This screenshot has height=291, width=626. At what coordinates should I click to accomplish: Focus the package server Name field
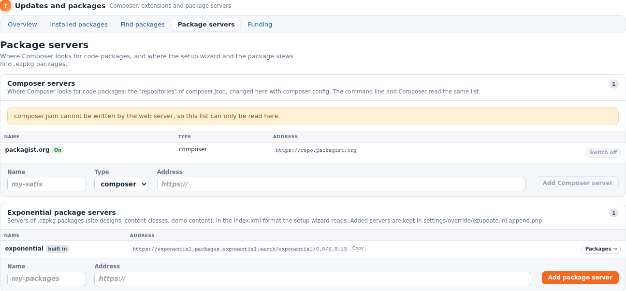pyautogui.click(x=46, y=278)
